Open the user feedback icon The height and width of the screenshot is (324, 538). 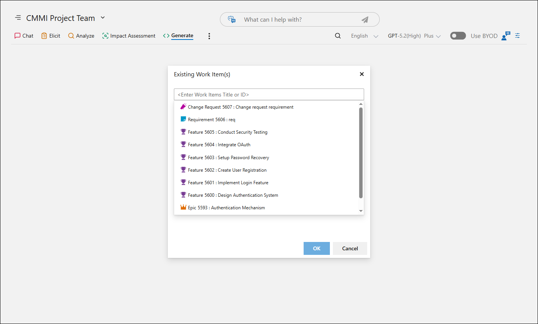506,36
